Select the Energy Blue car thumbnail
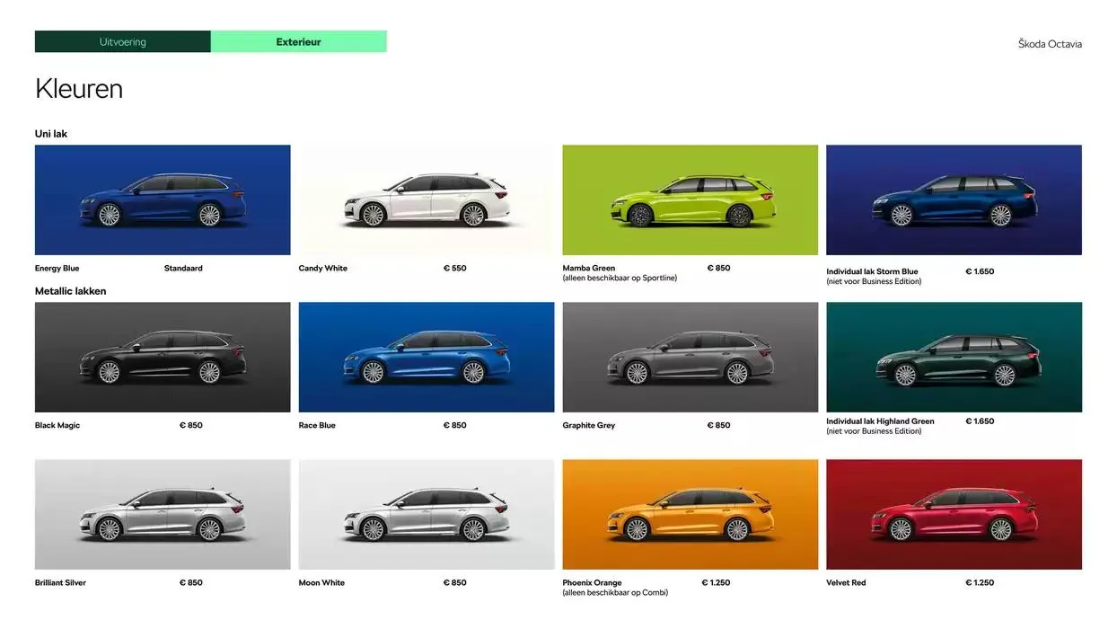1117x629 pixels. click(162, 199)
